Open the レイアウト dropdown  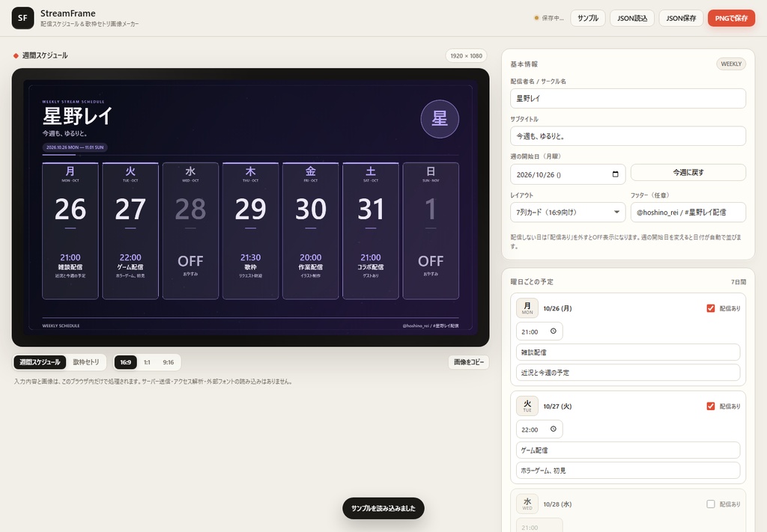(x=568, y=213)
